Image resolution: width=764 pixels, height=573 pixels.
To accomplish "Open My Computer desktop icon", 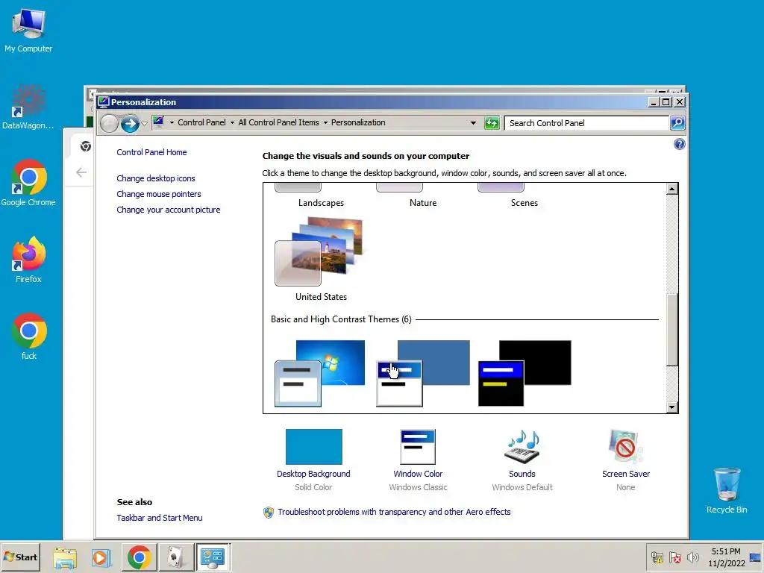I will point(28,30).
